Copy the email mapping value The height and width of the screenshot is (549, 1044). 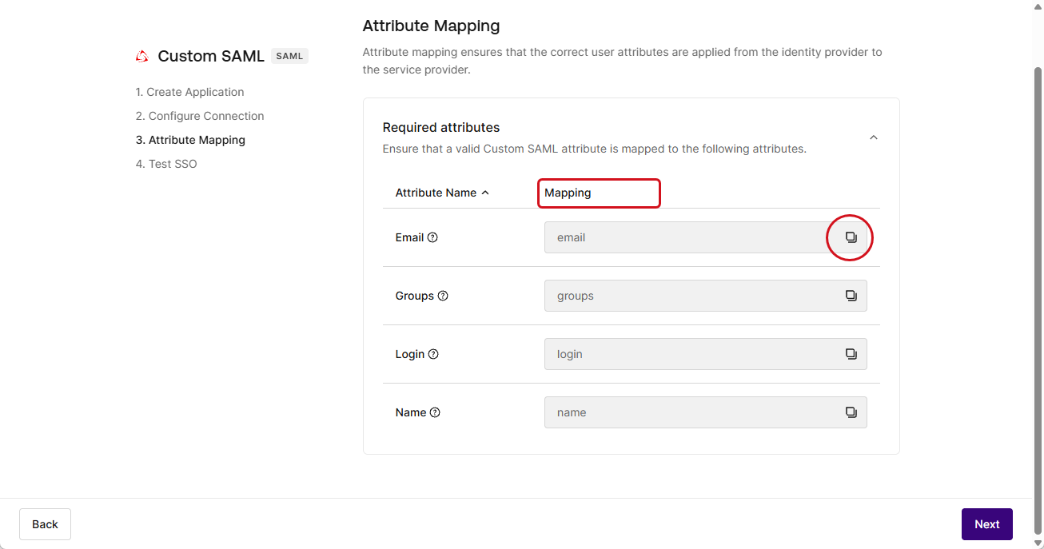[851, 237]
